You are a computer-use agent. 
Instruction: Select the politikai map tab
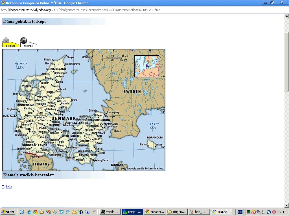pos(10,42)
